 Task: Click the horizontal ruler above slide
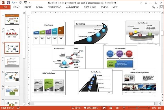(96, 12)
